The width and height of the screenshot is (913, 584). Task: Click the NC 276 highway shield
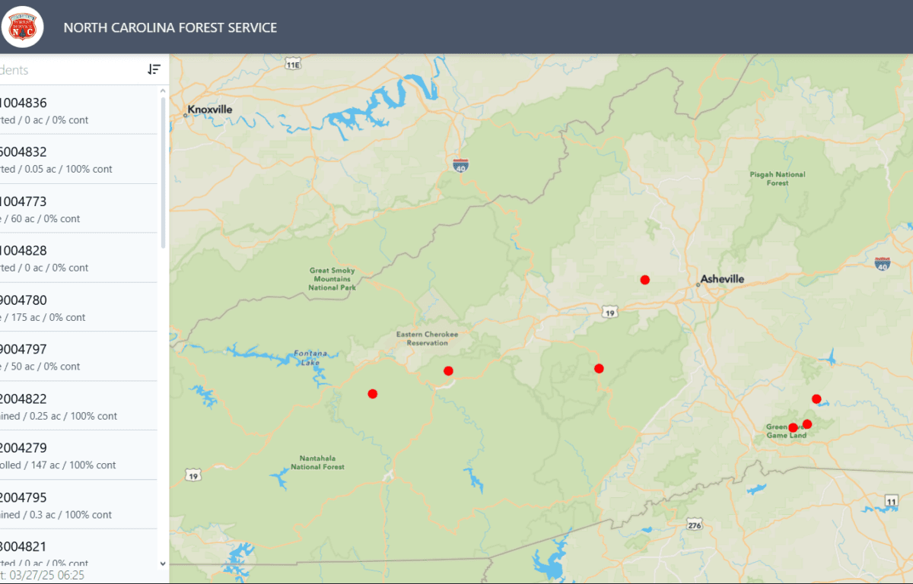click(x=693, y=523)
